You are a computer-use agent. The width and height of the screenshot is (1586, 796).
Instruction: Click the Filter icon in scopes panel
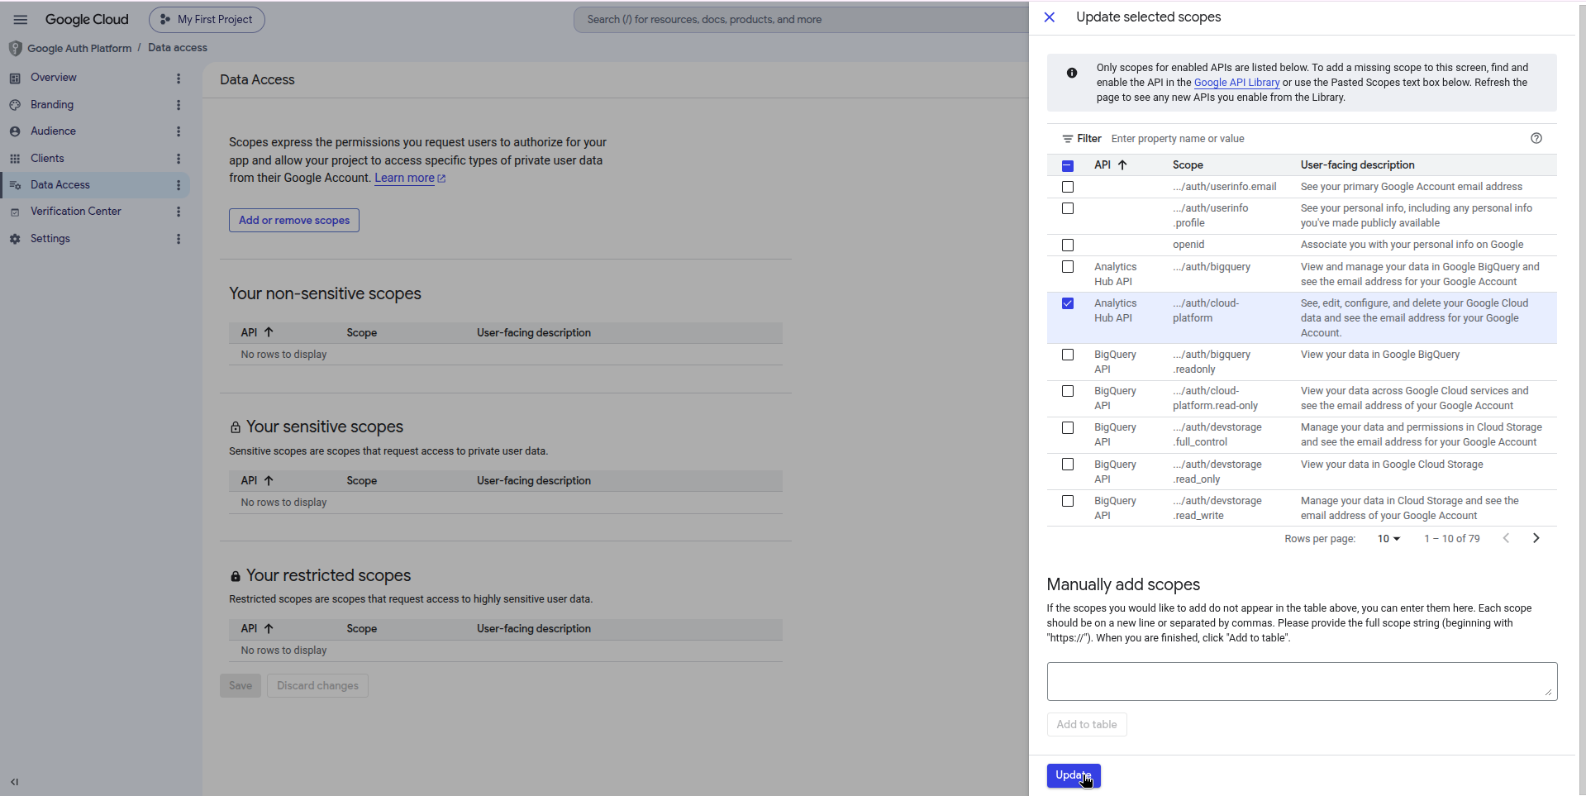coord(1068,139)
